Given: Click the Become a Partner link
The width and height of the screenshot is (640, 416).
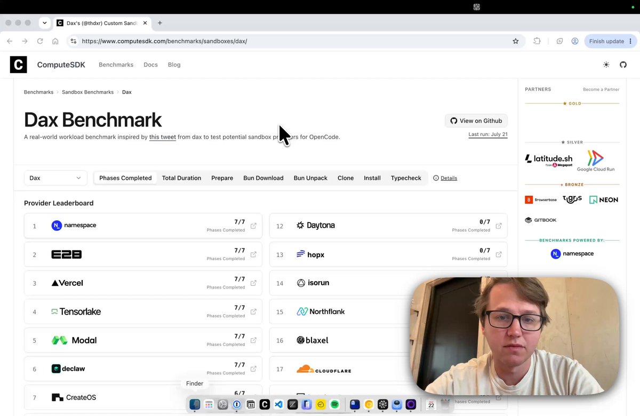Looking at the screenshot, I should pyautogui.click(x=601, y=90).
